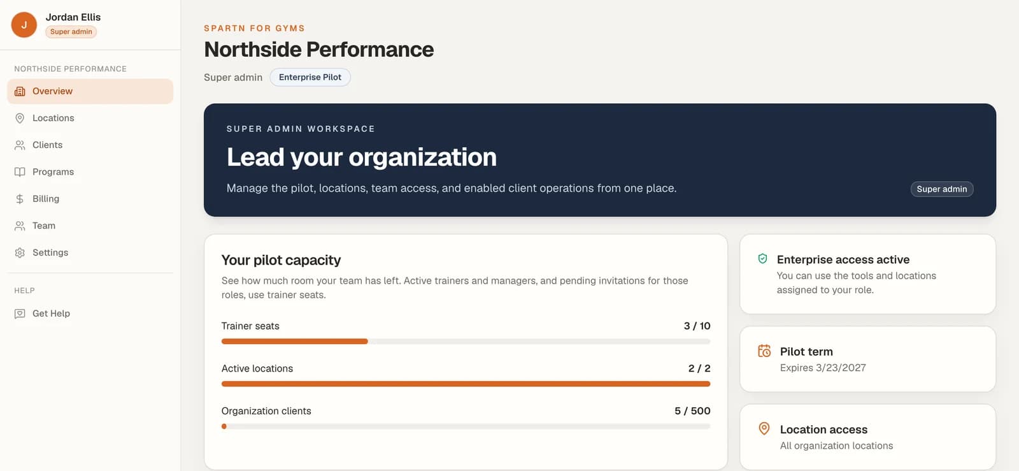Image resolution: width=1019 pixels, height=471 pixels.
Task: Click the Locations pin icon in sidebar
Action: pos(20,119)
